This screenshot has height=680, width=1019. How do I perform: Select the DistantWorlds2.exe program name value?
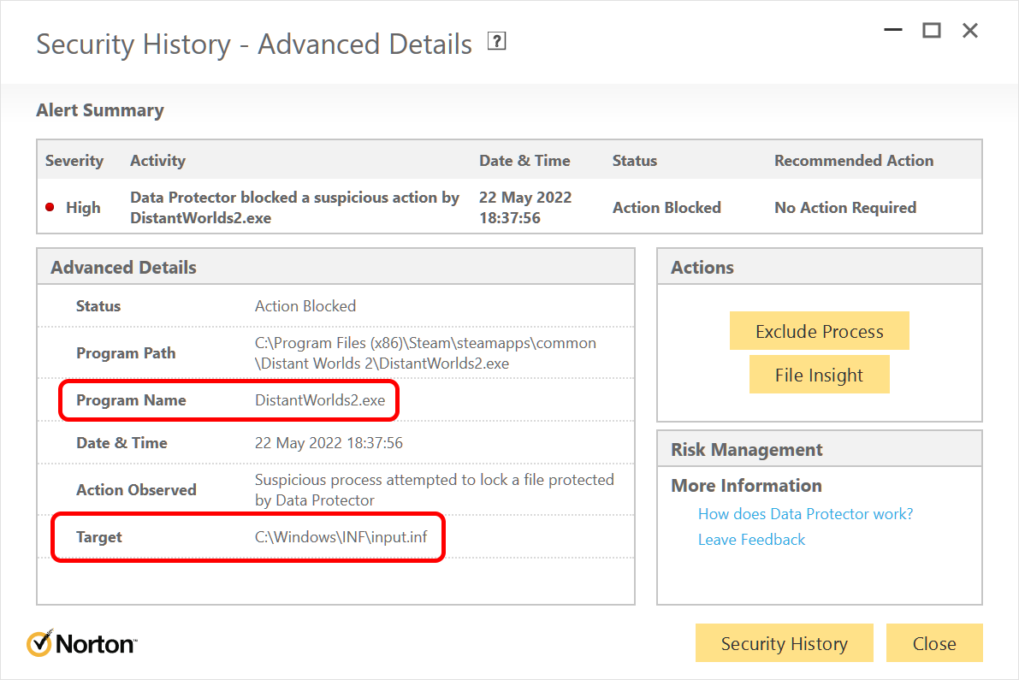[320, 400]
